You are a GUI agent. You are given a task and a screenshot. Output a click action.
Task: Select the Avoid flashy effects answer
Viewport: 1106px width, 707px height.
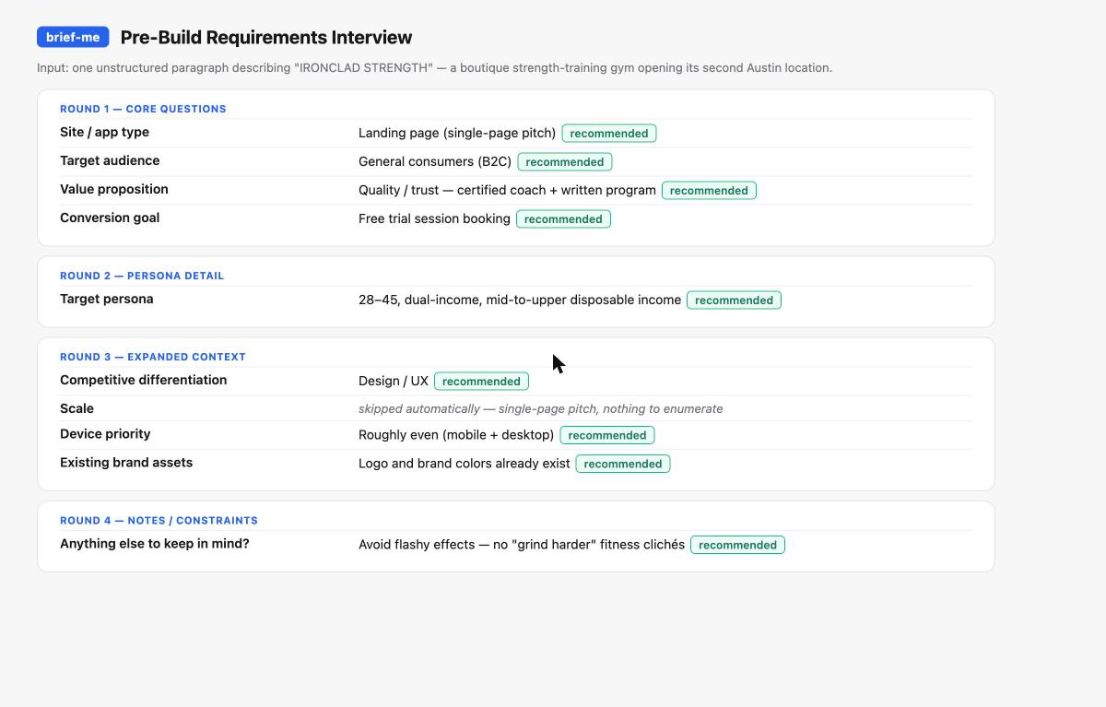pos(522,544)
